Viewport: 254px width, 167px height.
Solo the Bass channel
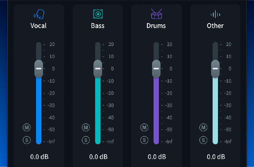(86, 140)
